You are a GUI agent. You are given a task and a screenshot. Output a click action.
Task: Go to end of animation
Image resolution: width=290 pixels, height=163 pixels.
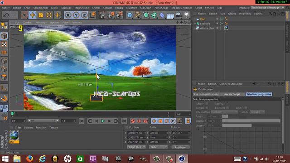pos(124,121)
